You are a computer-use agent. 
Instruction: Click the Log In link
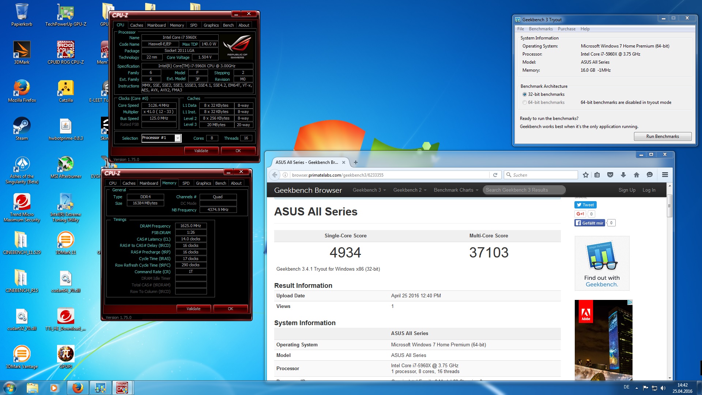649,190
